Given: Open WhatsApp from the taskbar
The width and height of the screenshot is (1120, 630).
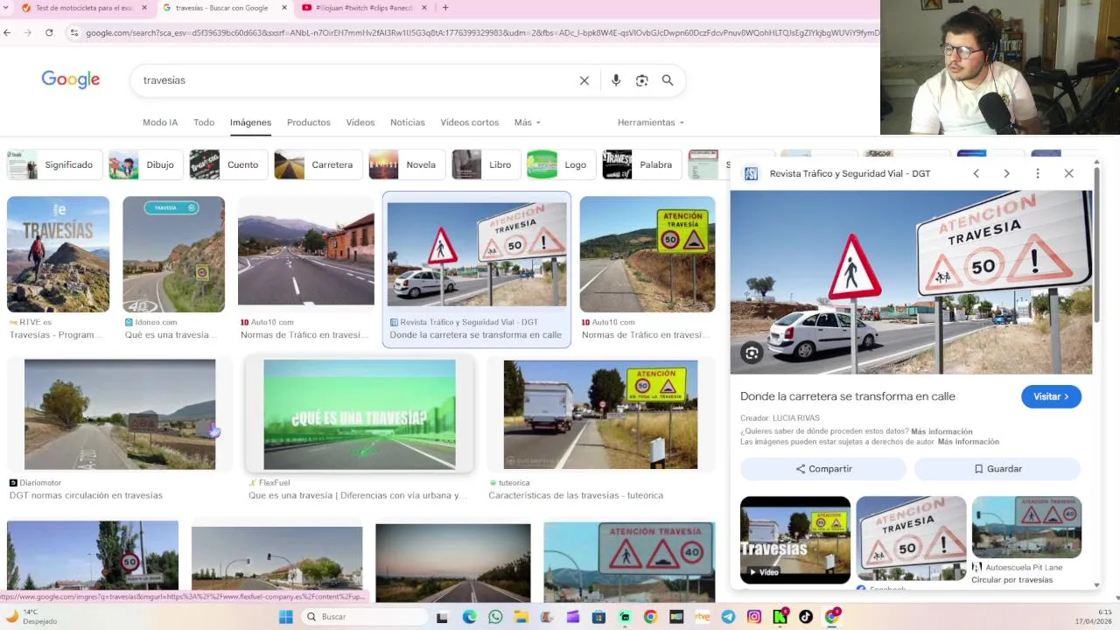Looking at the screenshot, I should click(x=495, y=617).
